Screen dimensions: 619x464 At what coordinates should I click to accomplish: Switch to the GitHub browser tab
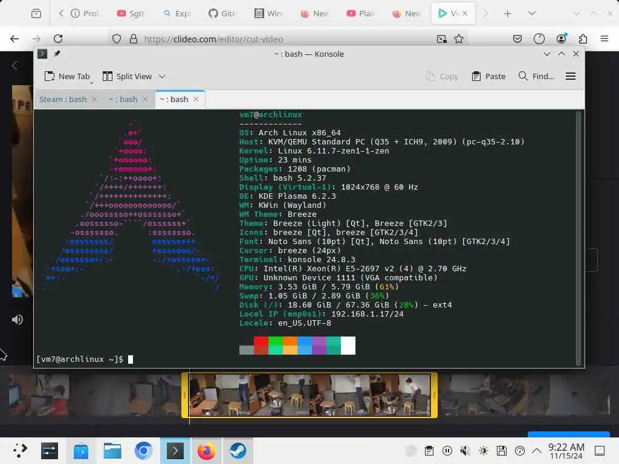222,13
